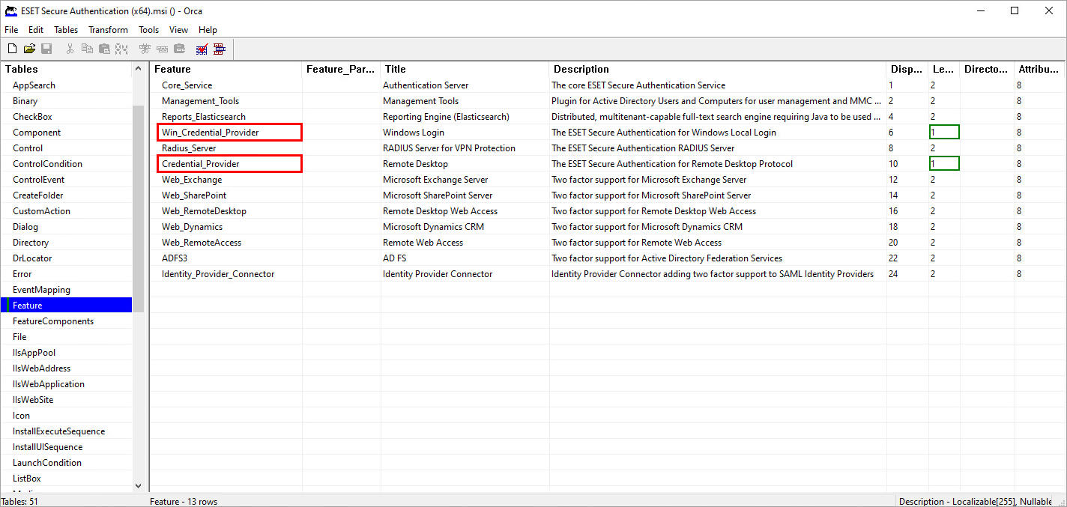This screenshot has height=507, width=1067.
Task: Click the Paste toolbar icon
Action: pos(104,48)
